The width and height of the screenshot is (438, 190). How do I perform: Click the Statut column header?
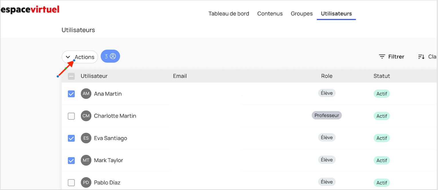click(382, 76)
